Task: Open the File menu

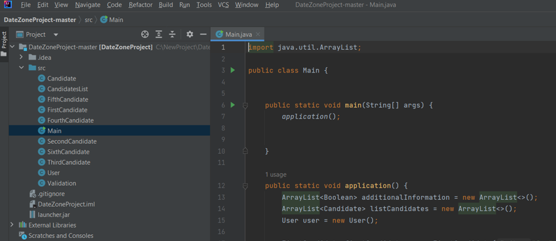Action: pyautogui.click(x=25, y=5)
